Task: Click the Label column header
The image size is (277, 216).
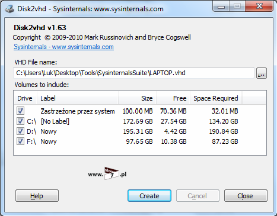Action: pos(78,98)
